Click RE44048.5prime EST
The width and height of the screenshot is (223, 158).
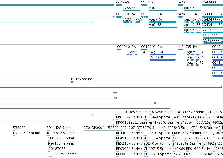pyautogui.click(x=118, y=136)
